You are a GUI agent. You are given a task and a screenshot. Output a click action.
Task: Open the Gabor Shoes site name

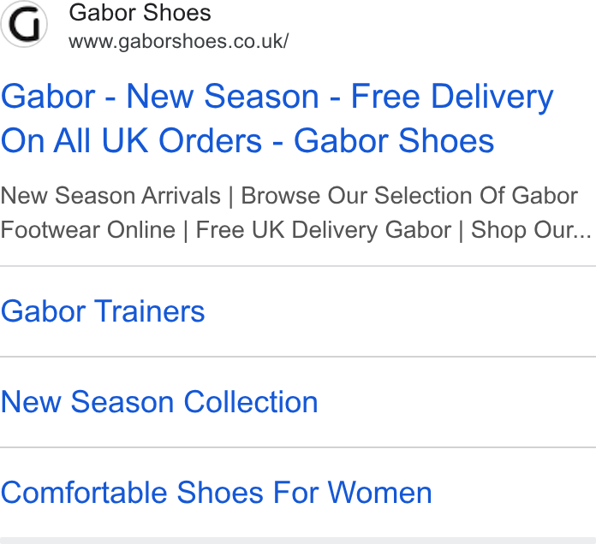click(x=140, y=13)
